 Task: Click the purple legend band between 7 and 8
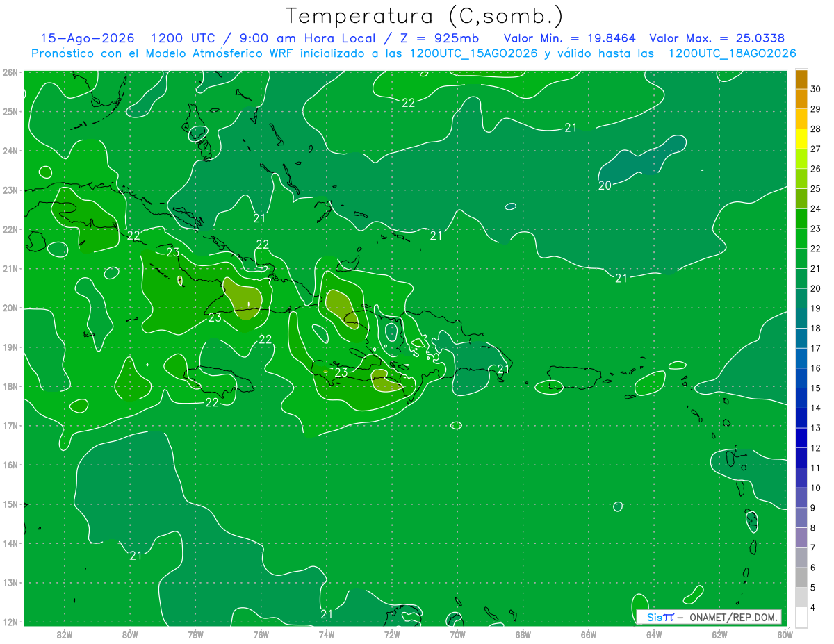(801, 538)
